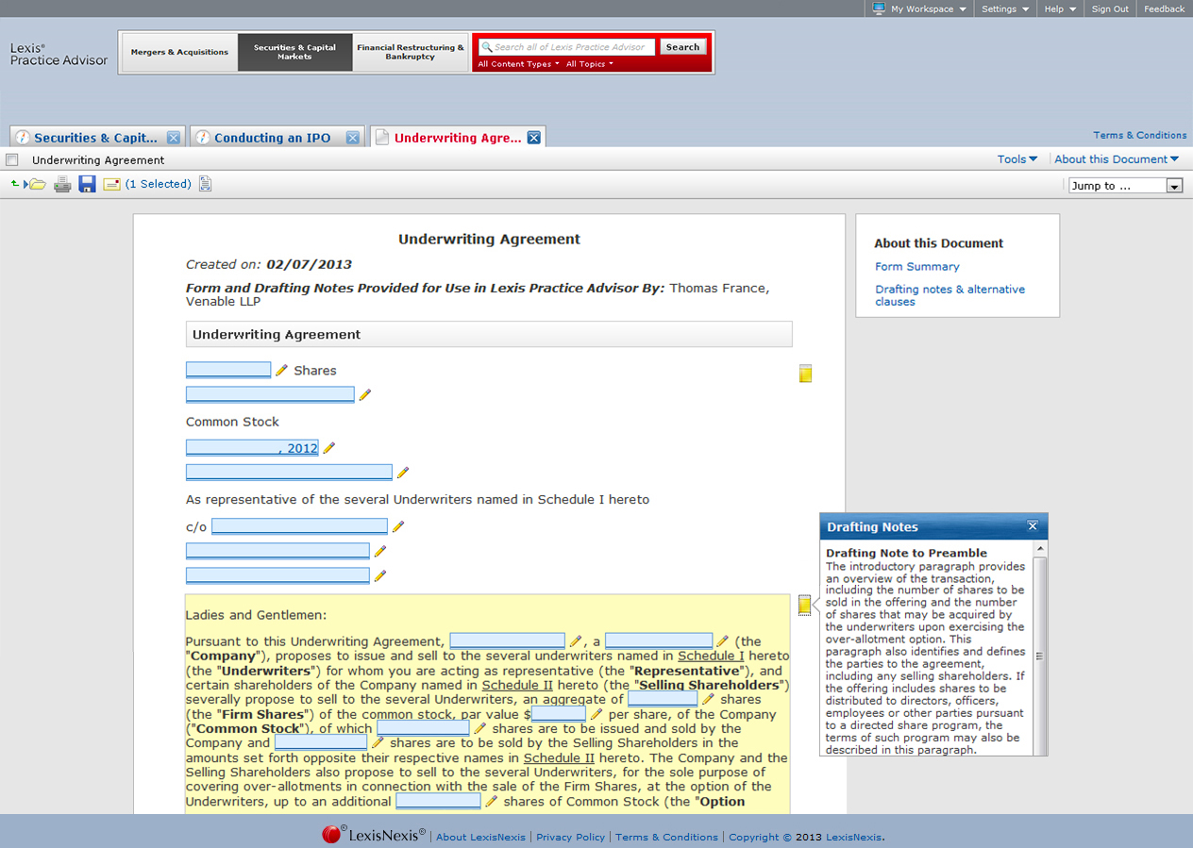This screenshot has height=848, width=1193.
Task: Click the pencil icon after the 'up to an additional' field
Action: click(491, 802)
